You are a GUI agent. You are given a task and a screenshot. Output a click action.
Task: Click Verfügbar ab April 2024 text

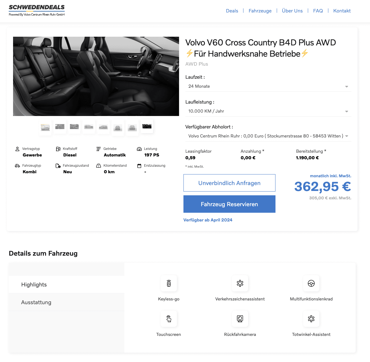tap(208, 220)
